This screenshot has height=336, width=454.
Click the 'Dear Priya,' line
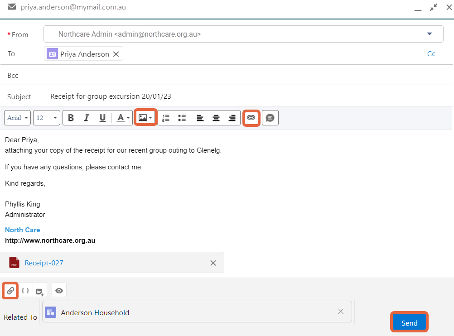(22, 140)
